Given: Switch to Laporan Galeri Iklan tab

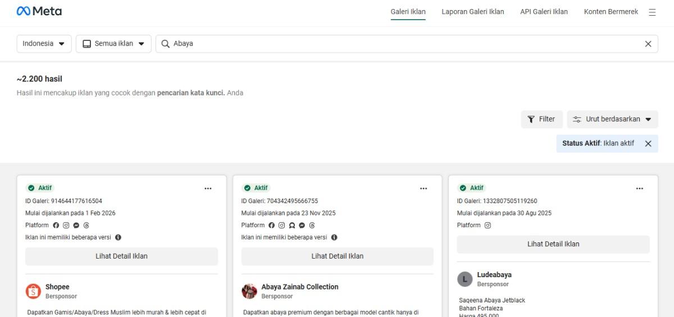Looking at the screenshot, I should [x=472, y=12].
